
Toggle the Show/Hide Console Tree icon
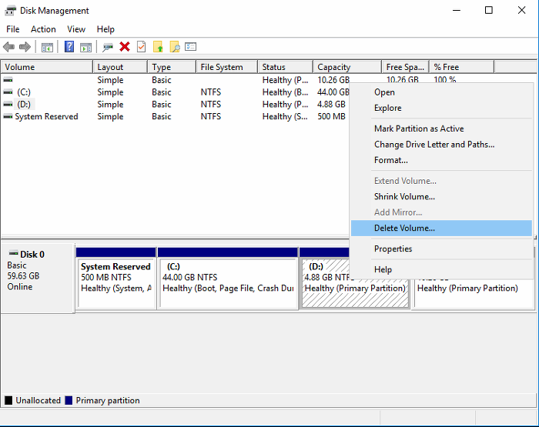47,47
